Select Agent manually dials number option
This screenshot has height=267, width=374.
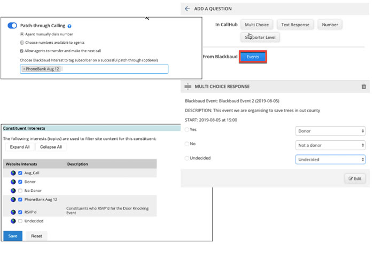pyautogui.click(x=22, y=34)
